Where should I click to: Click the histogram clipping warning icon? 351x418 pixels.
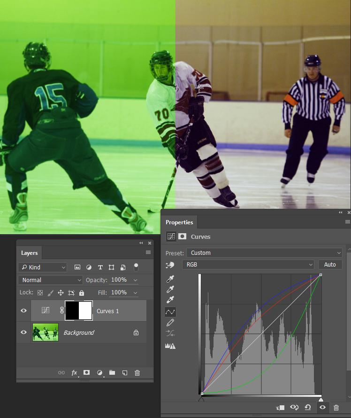point(170,346)
